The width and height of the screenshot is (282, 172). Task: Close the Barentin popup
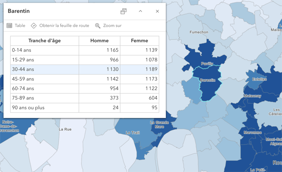[157, 11]
